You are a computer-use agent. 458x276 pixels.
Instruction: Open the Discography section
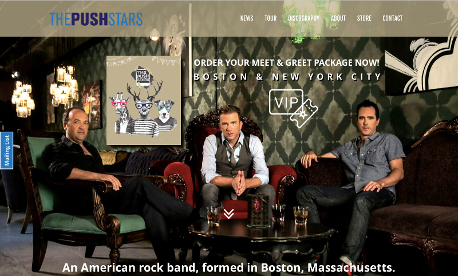click(x=303, y=18)
